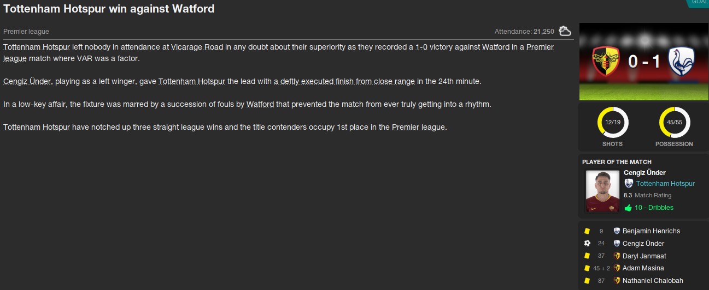Click the yellow card icon beside Benjamin Henrichs
709x290 pixels.
coord(587,231)
